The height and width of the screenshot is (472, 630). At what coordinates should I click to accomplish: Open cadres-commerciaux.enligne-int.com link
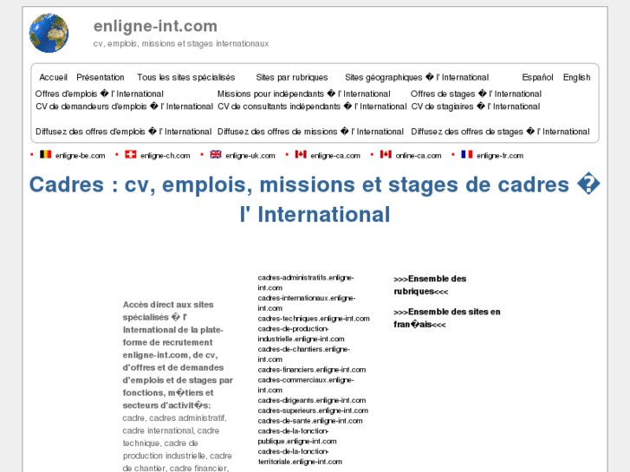pyautogui.click(x=306, y=385)
